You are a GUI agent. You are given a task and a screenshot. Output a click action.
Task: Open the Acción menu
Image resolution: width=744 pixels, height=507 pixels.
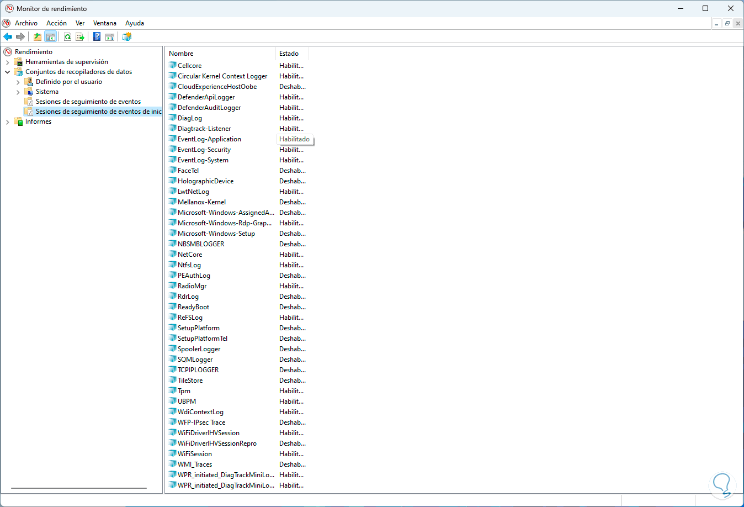coord(56,23)
